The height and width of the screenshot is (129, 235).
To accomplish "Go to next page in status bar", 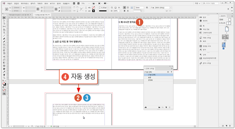I will pos(26,126).
